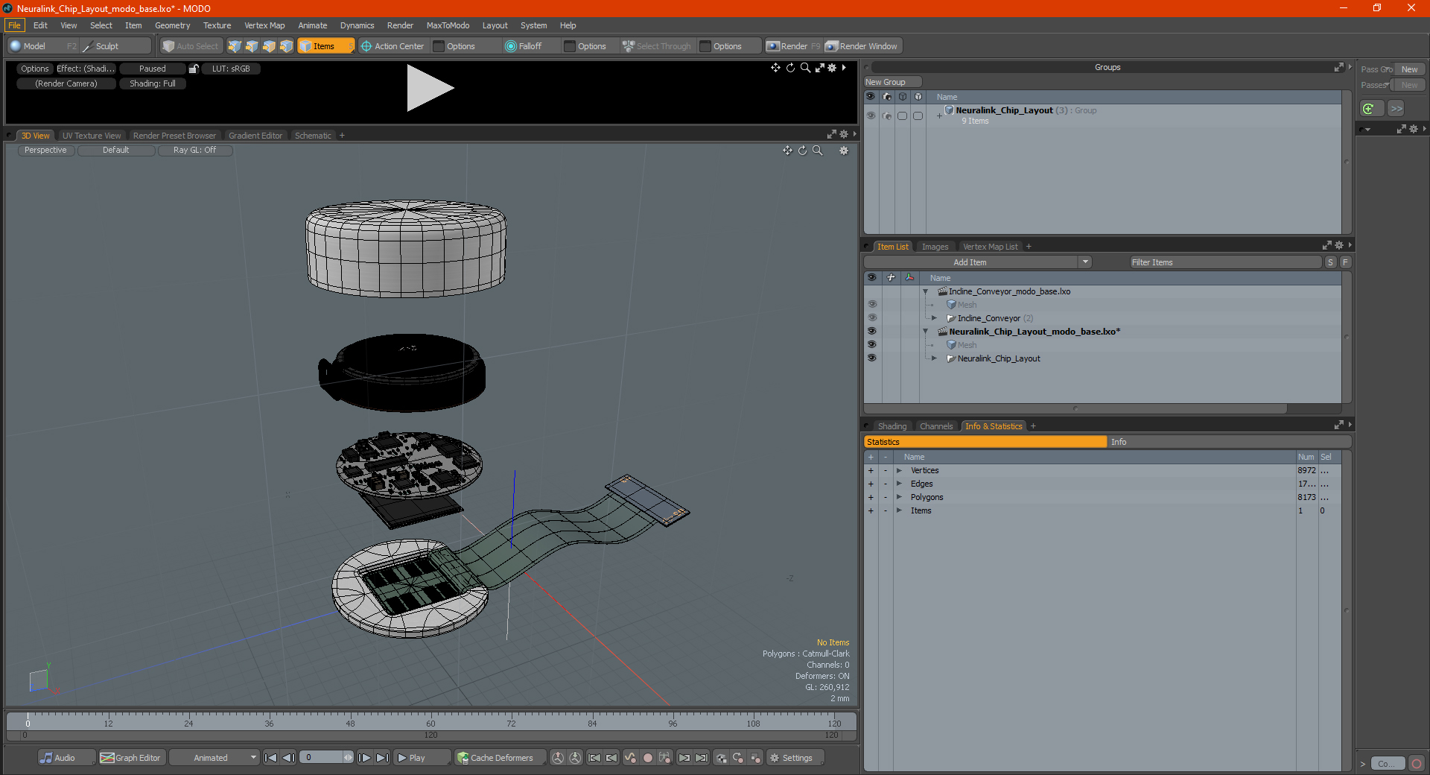Expand Polygons statistics row
The height and width of the screenshot is (775, 1430).
click(x=899, y=498)
